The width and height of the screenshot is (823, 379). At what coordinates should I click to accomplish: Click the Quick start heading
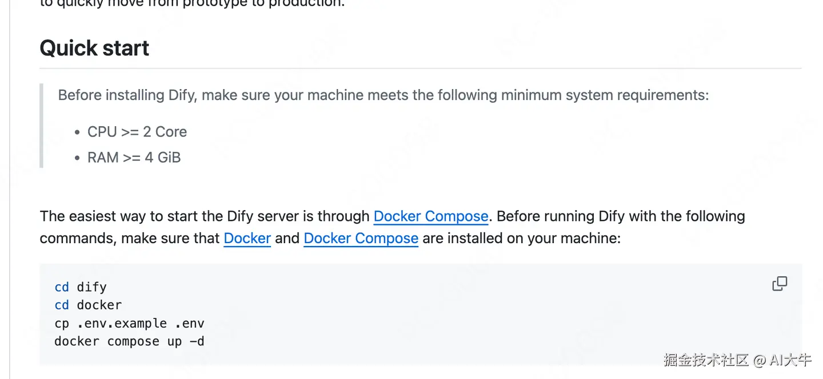point(94,49)
